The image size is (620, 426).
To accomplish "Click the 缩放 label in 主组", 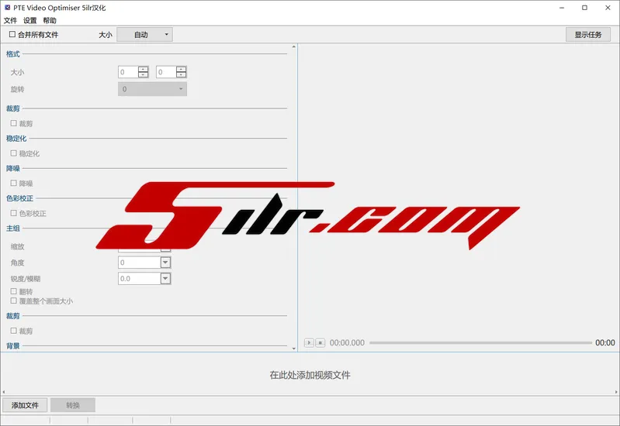I will point(17,247).
